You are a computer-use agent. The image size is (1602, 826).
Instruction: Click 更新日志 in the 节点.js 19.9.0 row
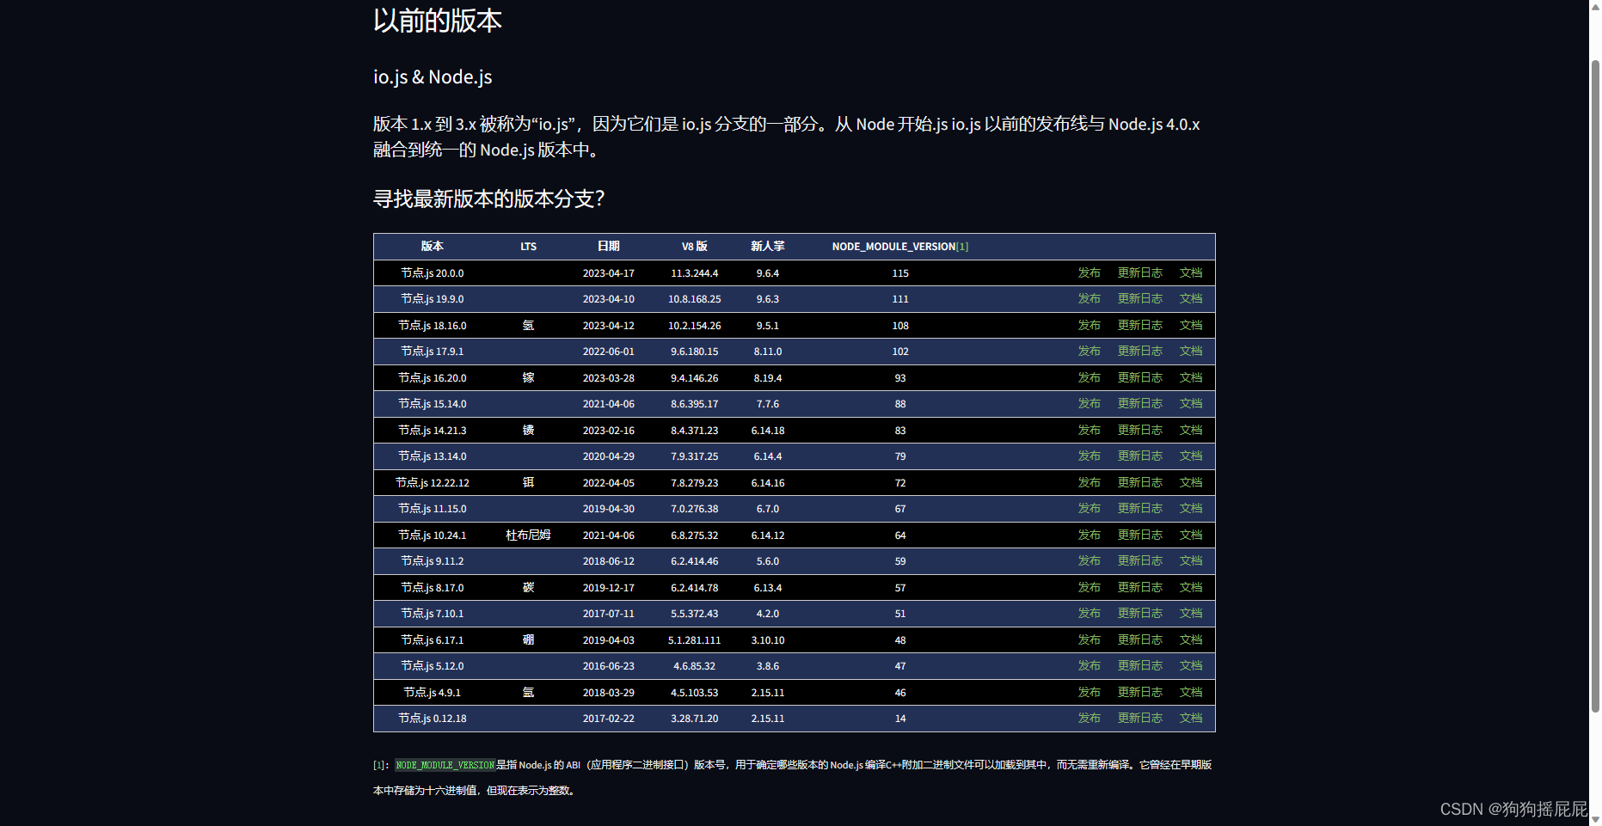[x=1139, y=298]
